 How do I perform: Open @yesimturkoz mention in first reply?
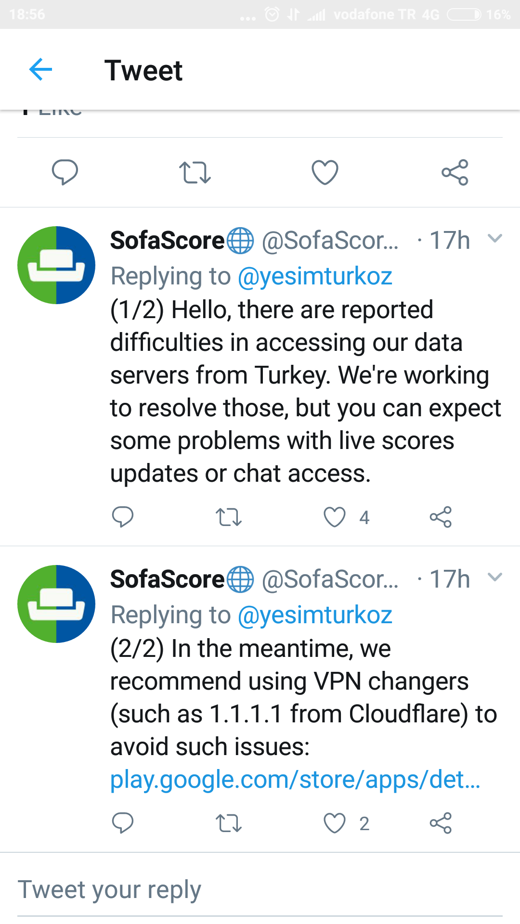pyautogui.click(x=315, y=276)
